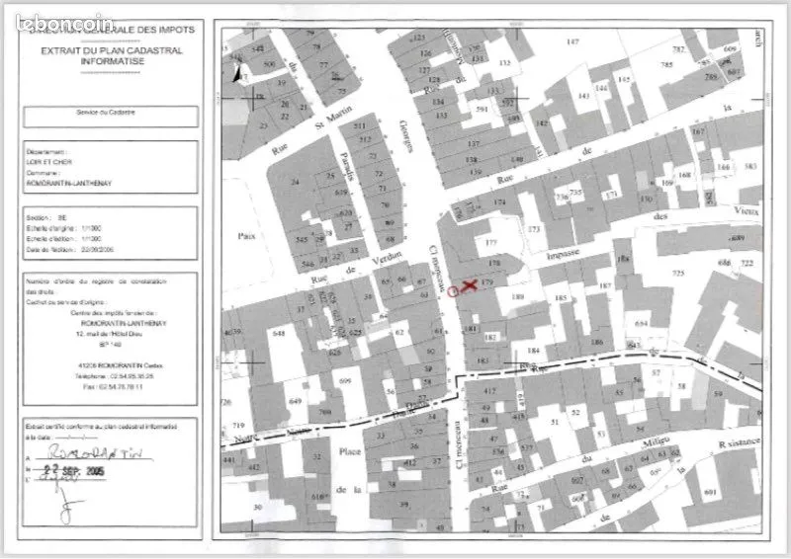Image resolution: width=791 pixels, height=559 pixels.
Task: Click the "Fax" number line
Action: pyautogui.click(x=113, y=387)
